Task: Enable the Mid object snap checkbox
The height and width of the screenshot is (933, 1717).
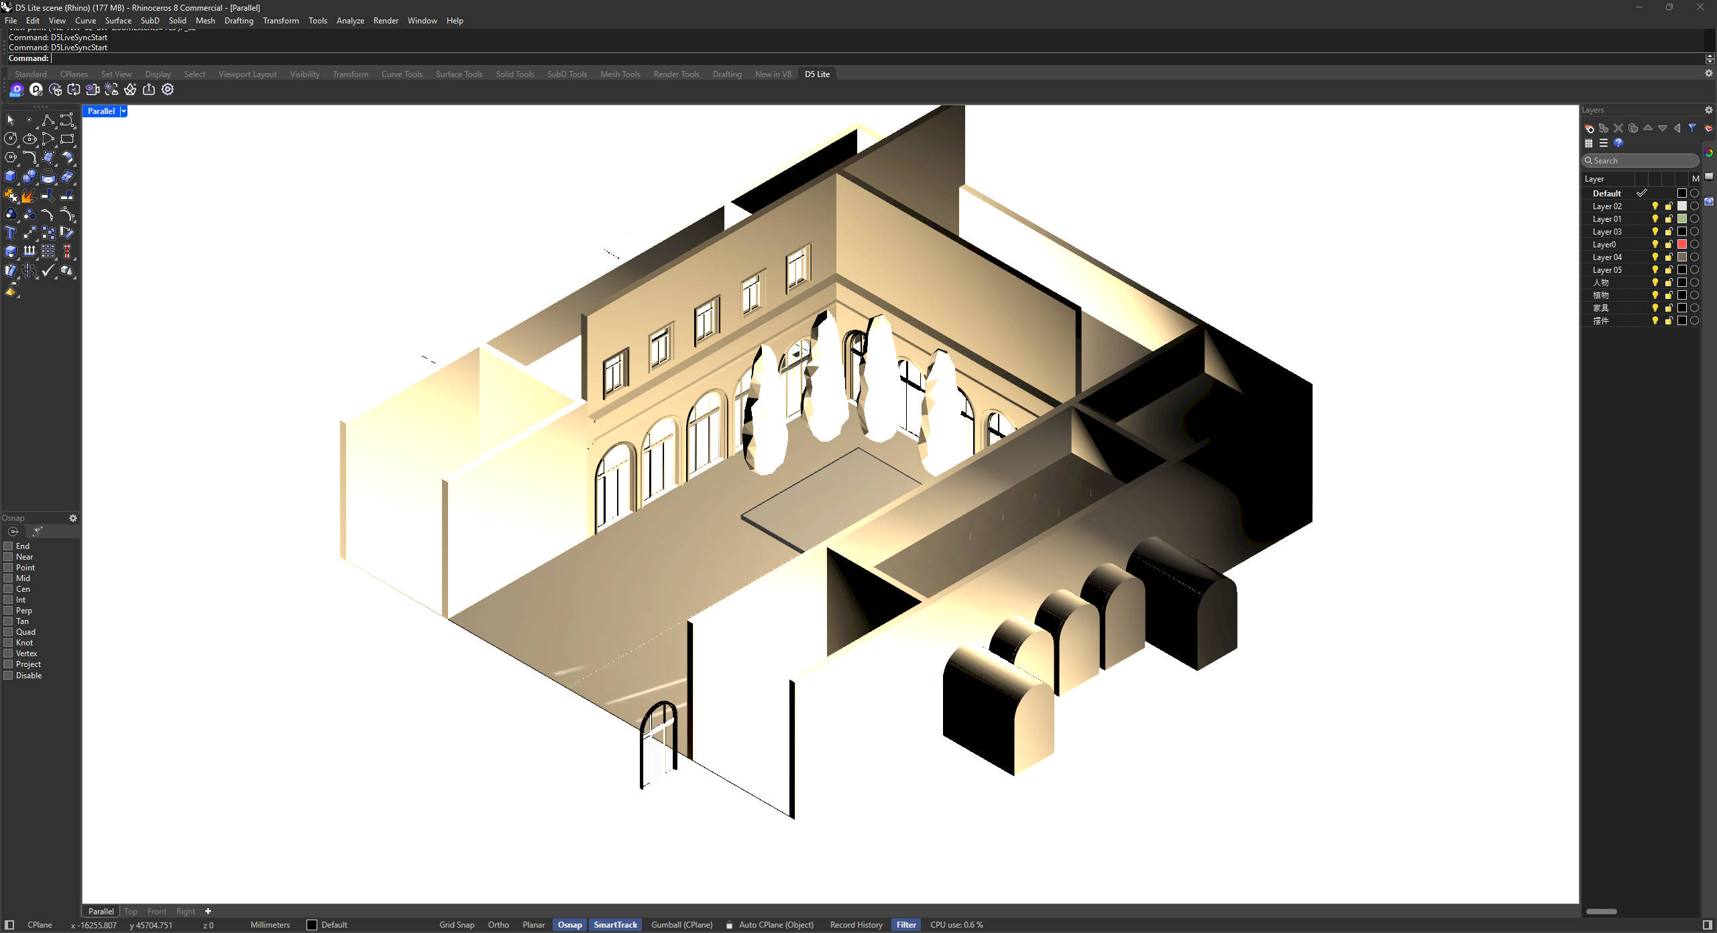Action: tap(9, 578)
